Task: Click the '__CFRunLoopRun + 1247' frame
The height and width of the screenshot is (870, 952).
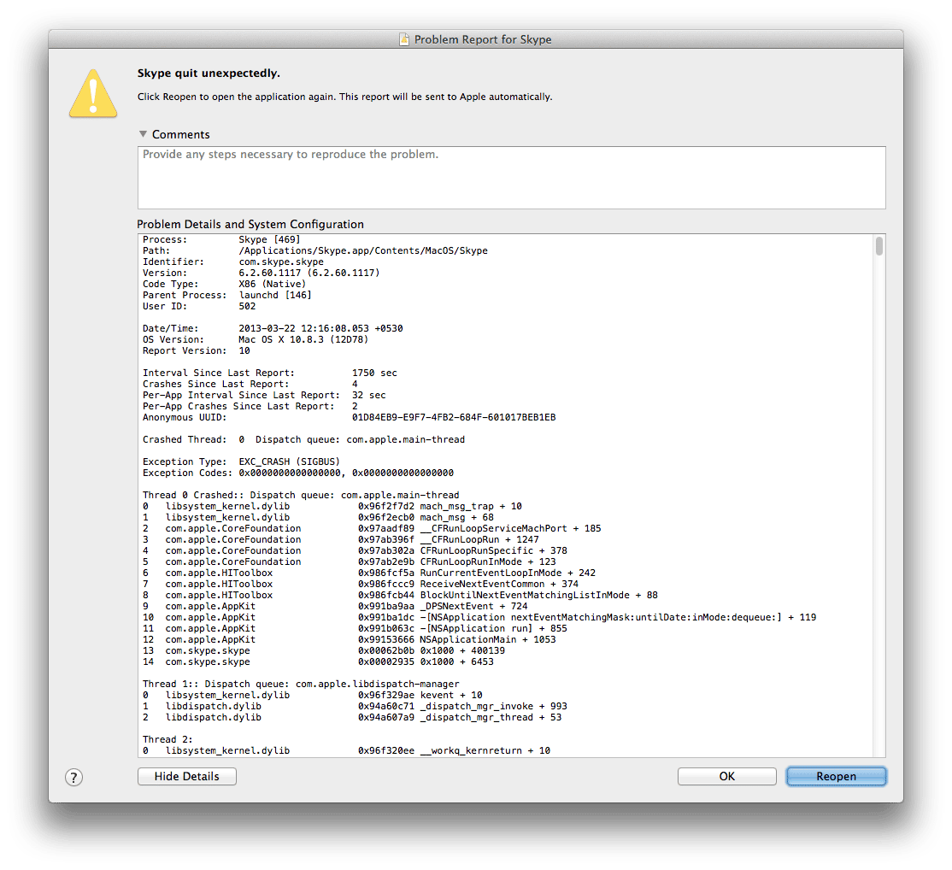Action: pos(341,539)
